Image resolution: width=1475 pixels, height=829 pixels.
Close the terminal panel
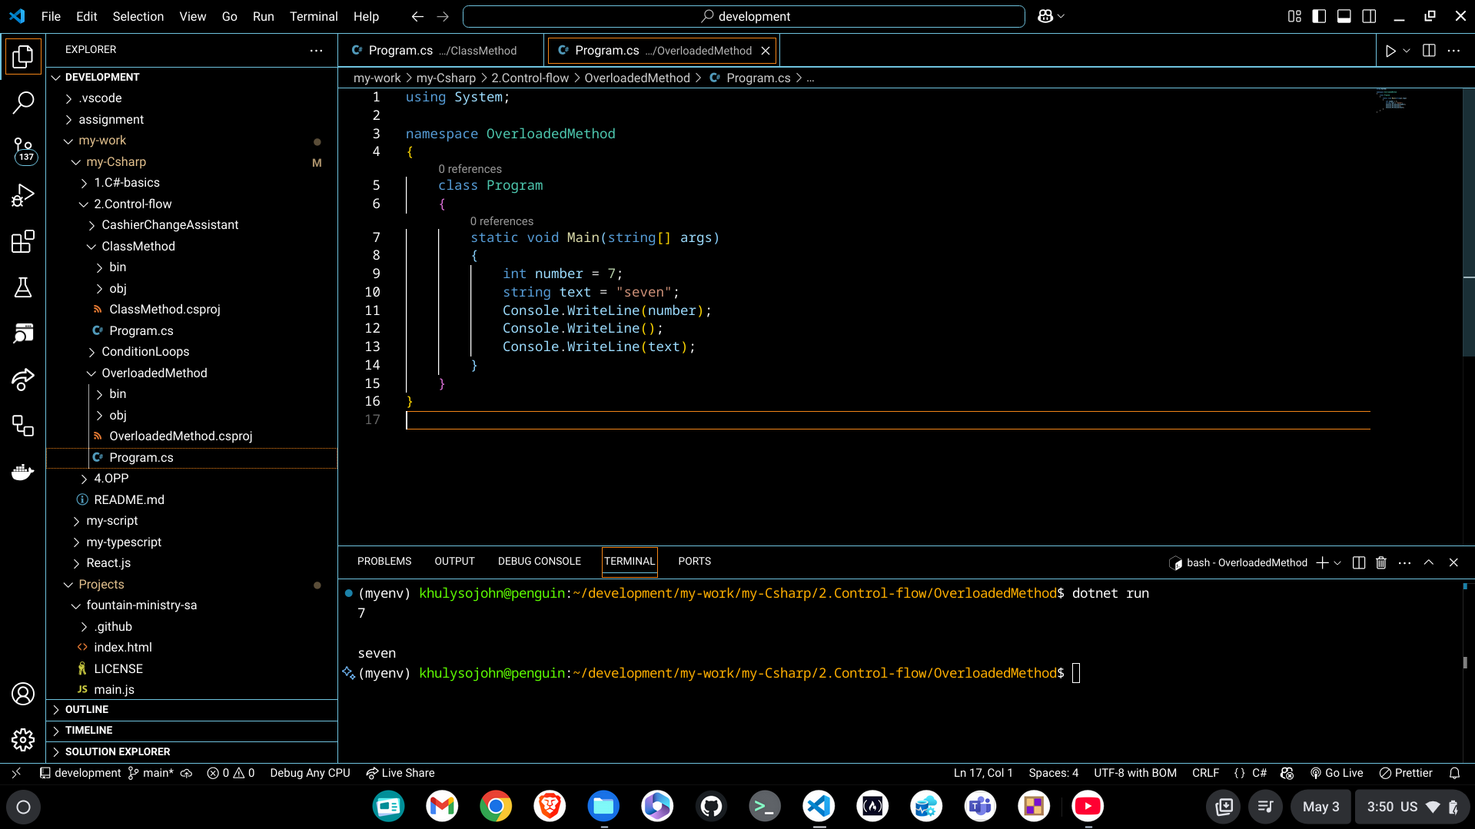[x=1453, y=562]
